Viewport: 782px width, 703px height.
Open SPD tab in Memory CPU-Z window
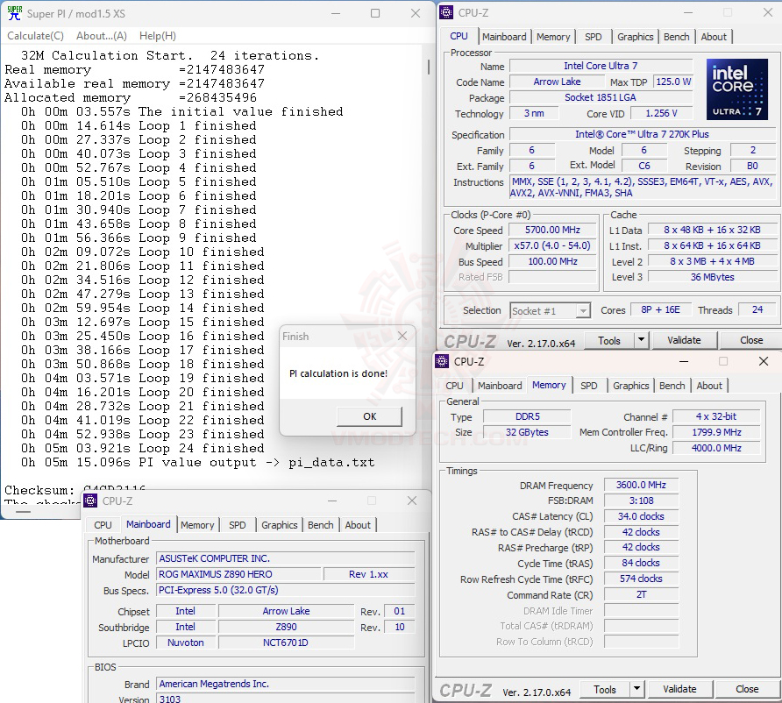pos(589,386)
